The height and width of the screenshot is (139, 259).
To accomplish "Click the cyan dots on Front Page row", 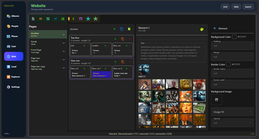I will 64,51.
